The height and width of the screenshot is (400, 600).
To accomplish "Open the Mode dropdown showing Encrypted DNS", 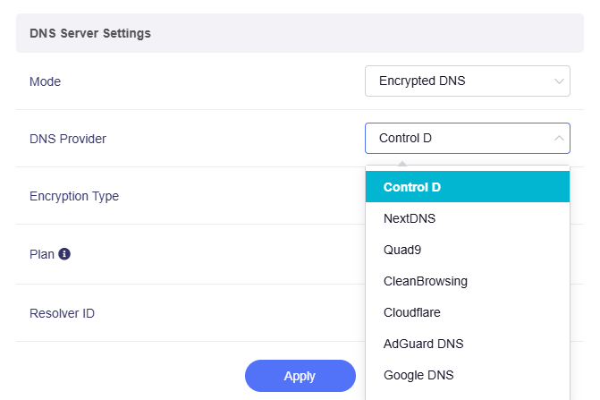I will point(468,81).
